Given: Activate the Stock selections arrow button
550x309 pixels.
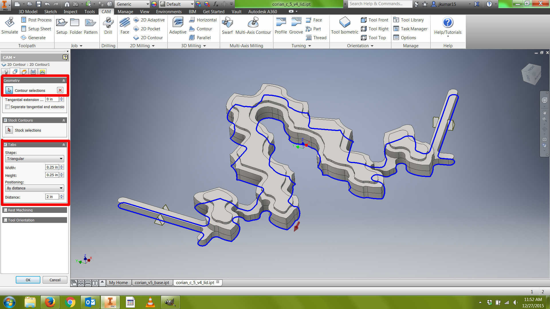Looking at the screenshot, I should tap(9, 130).
